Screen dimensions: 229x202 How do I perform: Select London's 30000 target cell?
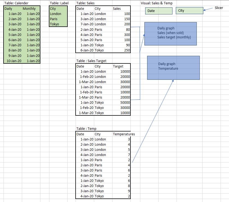coord(125,82)
